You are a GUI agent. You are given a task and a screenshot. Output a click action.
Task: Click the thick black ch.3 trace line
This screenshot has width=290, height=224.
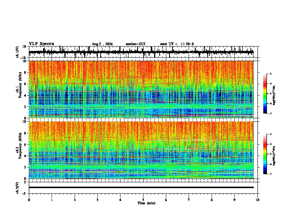[x=141, y=187]
